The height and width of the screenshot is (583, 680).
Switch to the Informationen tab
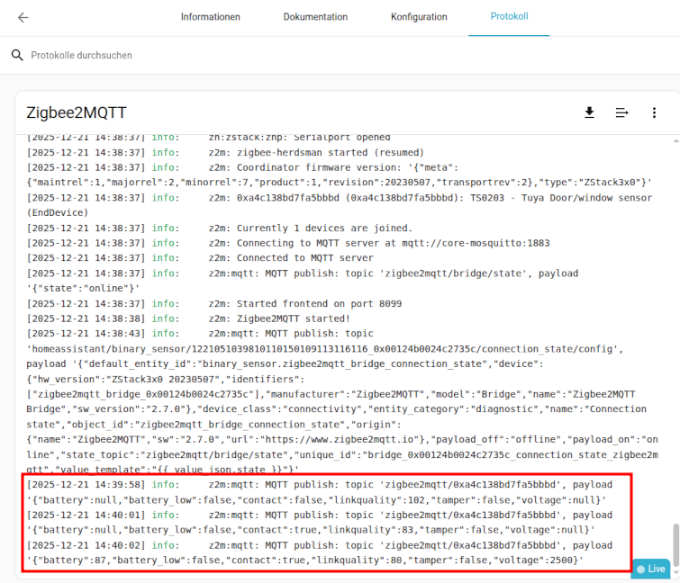click(210, 17)
